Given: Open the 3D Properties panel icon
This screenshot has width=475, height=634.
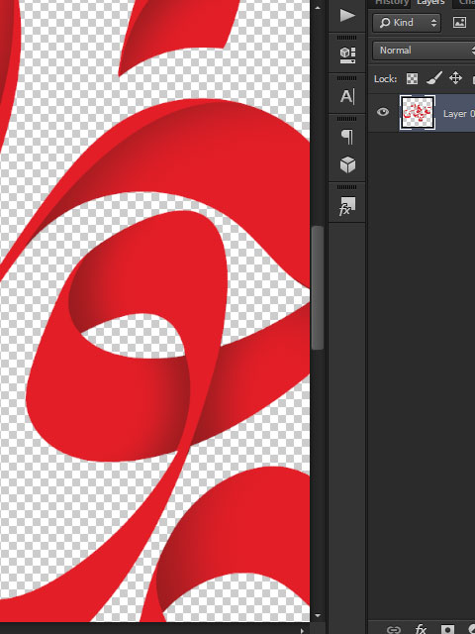Looking at the screenshot, I should [x=347, y=54].
